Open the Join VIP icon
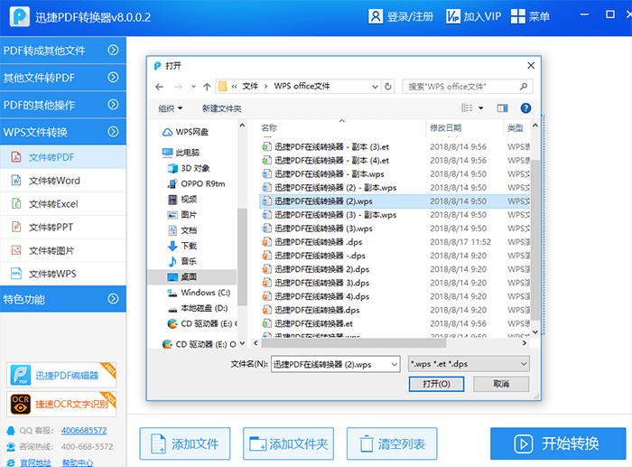 click(453, 16)
